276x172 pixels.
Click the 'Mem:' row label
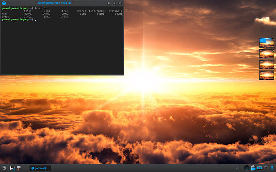click(4, 14)
